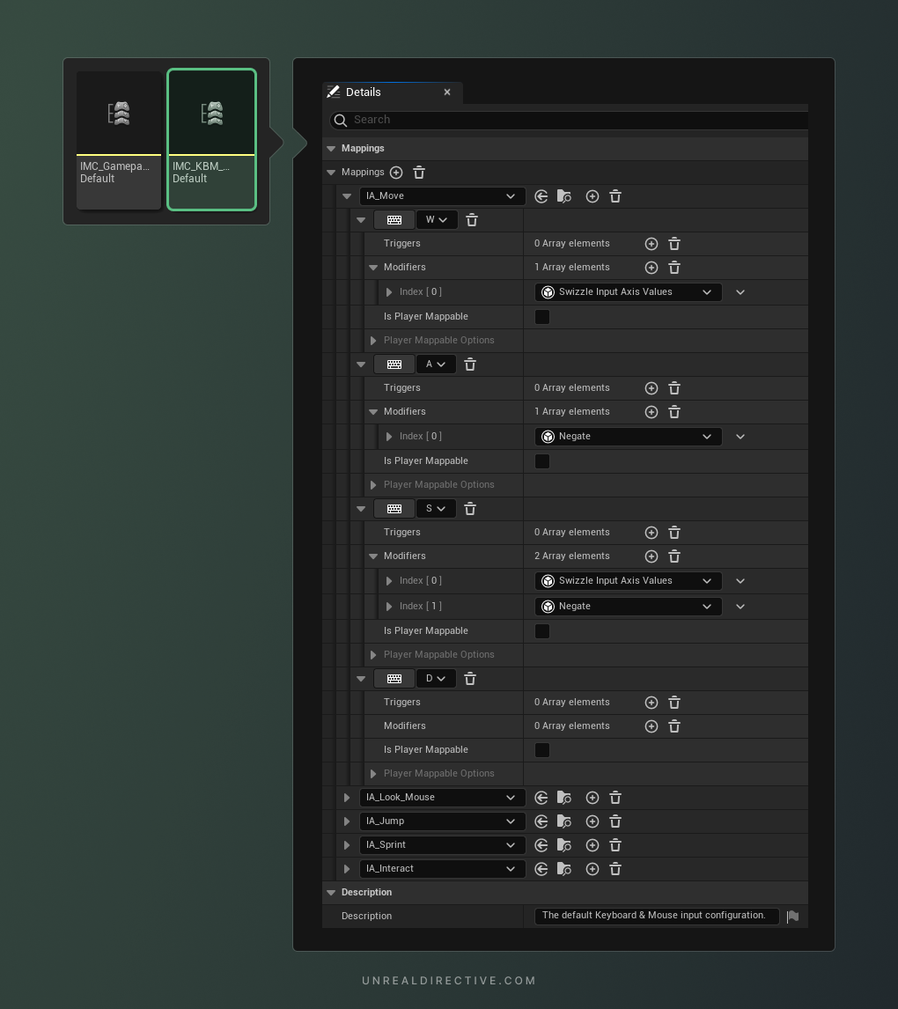
Task: Select the IMC_Gamepad Default asset thumbnail
Action: 119,140
